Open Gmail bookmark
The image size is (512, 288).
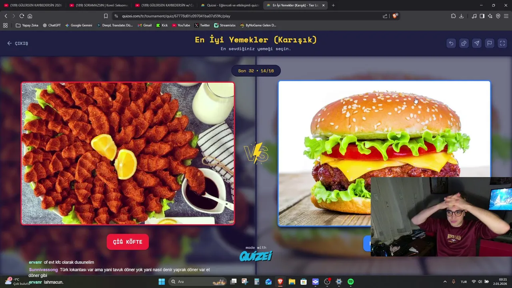(x=144, y=25)
